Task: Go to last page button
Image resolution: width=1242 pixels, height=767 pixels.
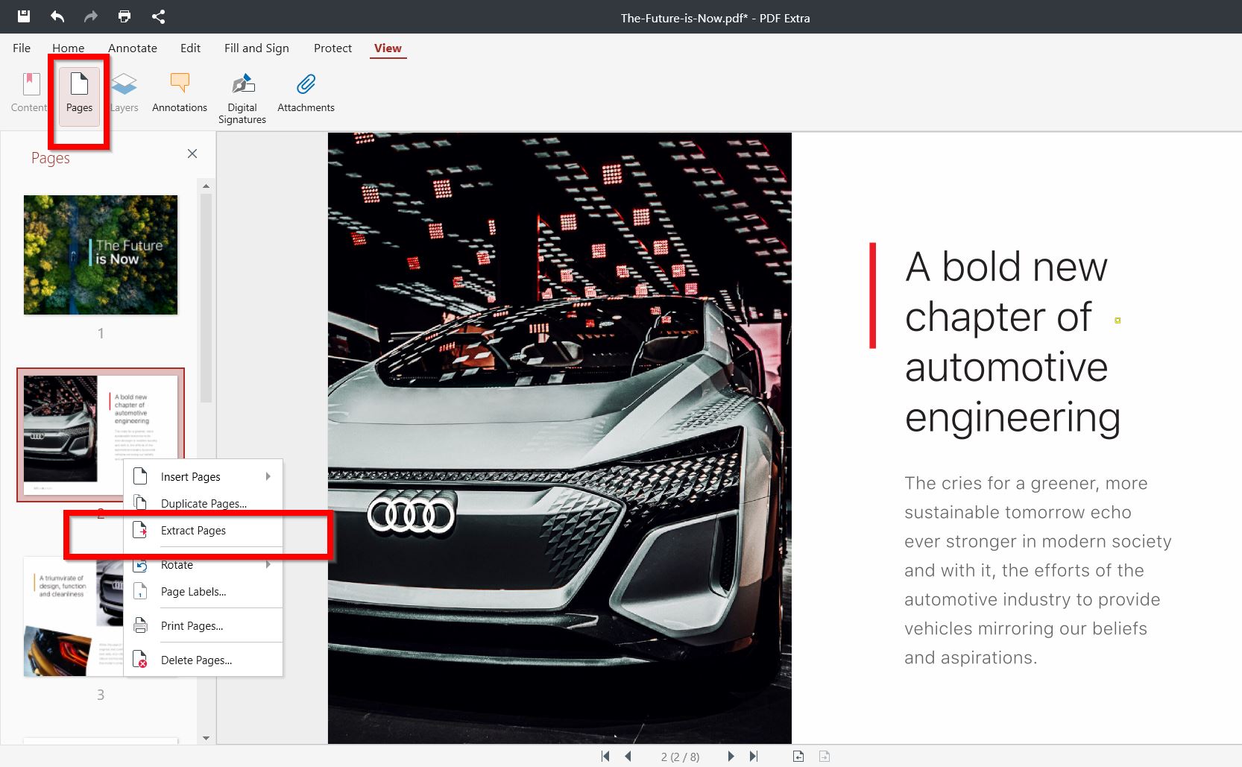Action: (754, 756)
